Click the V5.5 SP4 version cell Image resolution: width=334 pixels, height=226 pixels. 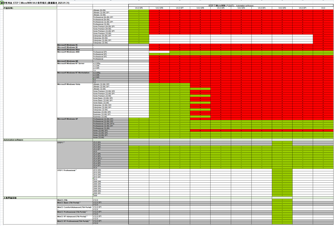click(110, 142)
